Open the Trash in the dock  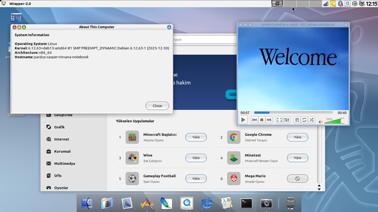click(x=290, y=203)
